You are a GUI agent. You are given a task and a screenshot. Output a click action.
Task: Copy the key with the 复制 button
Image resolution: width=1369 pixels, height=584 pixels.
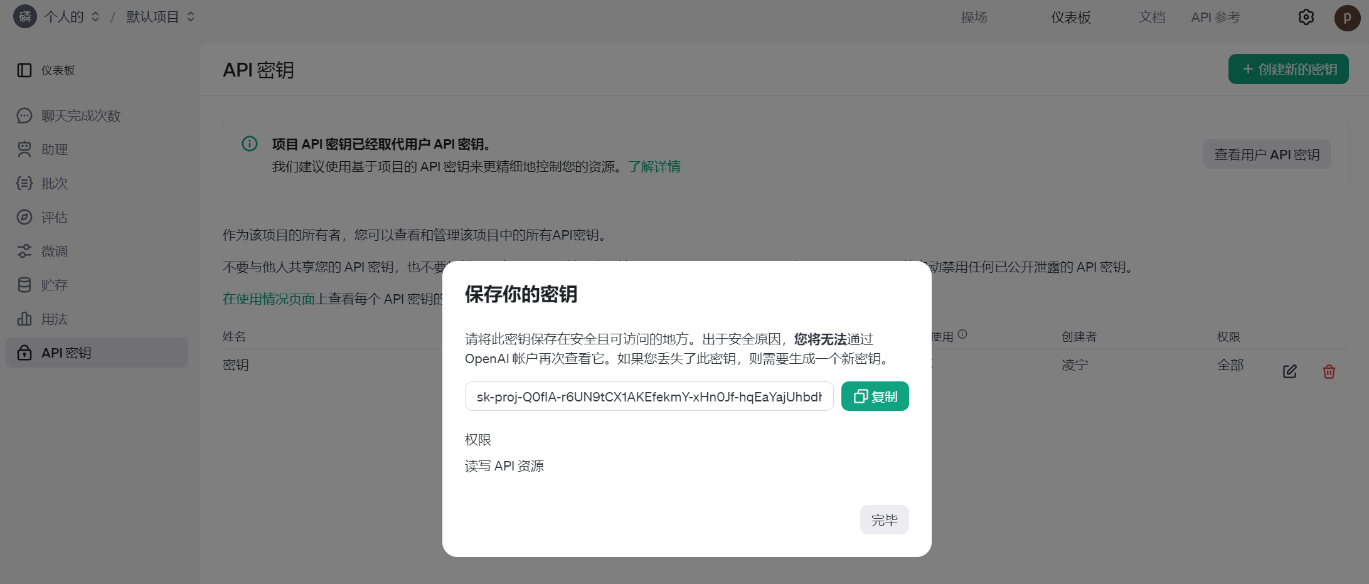pyautogui.click(x=875, y=396)
